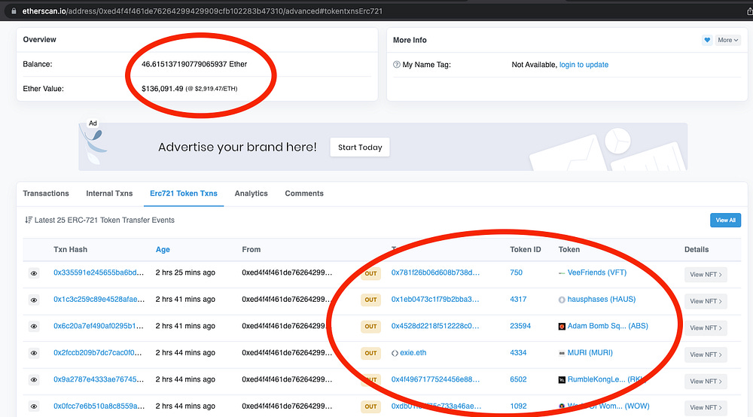Image resolution: width=753 pixels, height=417 pixels.
Task: Open transaction hash 0x1c3c259c89e4528afae
Action: (99, 300)
